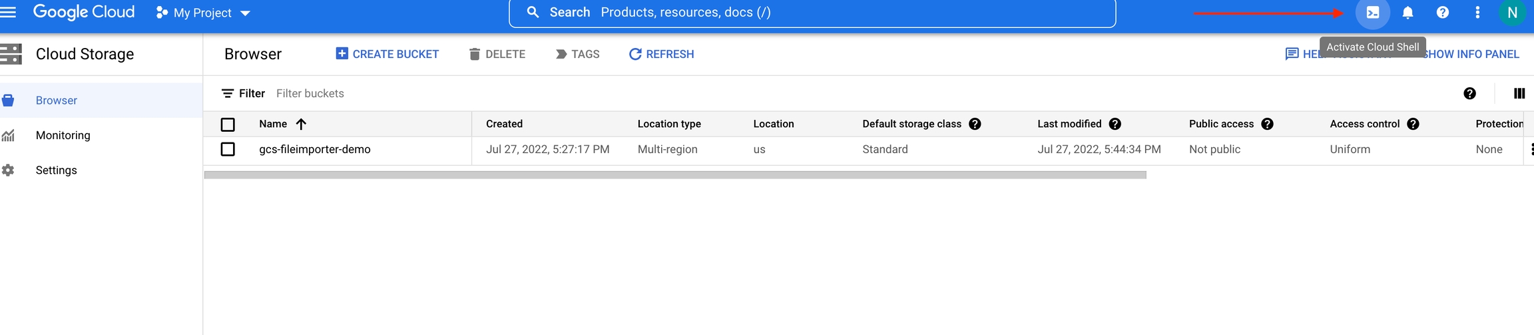Open the three-dot settings menu in header

point(1477,13)
